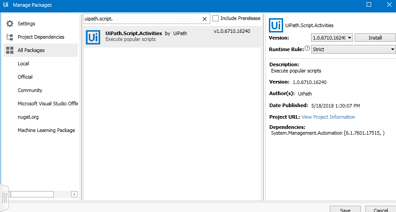The image size is (396, 212).
Task: Click the UiPath logo in details pane
Action: [276, 25]
